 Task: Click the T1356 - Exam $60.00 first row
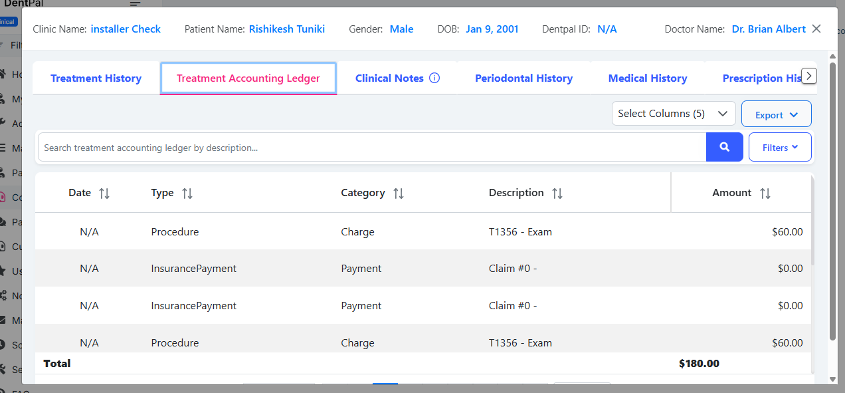point(423,232)
